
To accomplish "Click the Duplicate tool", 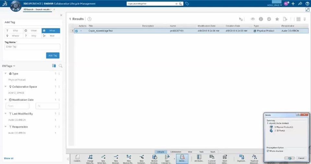I will tap(241, 159).
